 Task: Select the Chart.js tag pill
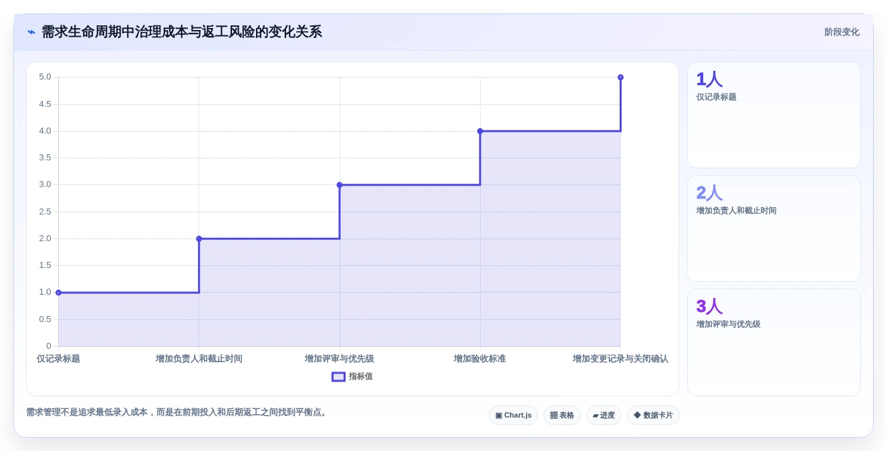pyautogui.click(x=513, y=416)
